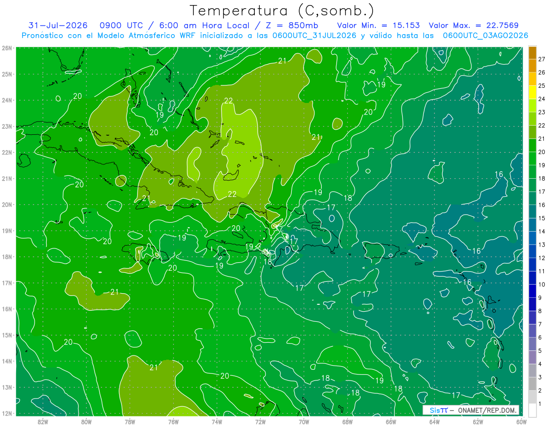The image size is (554, 428).
Task: Click the "64W" longitude label
Action: tap(434, 422)
